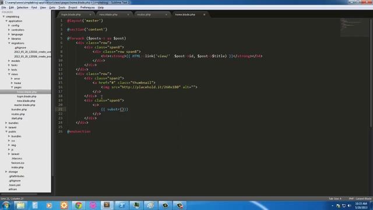This screenshot has height=210, width=373.
Task: Open master.blade.php in the sidebar
Action: tap(24, 105)
